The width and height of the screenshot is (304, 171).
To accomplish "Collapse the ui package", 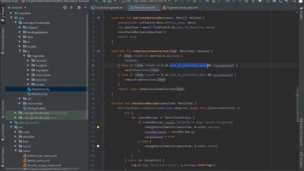I will tap(19, 51).
